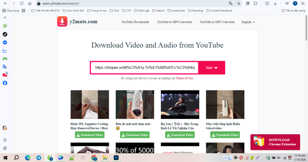
Task: Click the Start button to convert
Action: 211,68
